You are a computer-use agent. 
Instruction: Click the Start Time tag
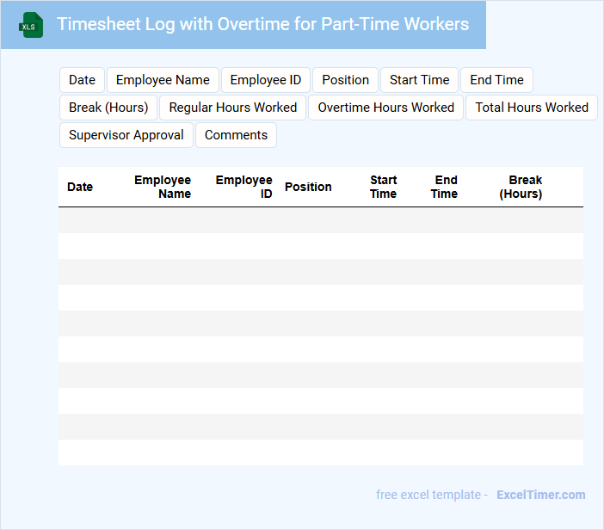(x=420, y=80)
